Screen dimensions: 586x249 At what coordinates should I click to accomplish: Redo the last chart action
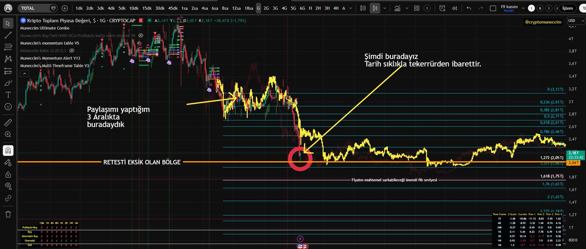(x=482, y=8)
